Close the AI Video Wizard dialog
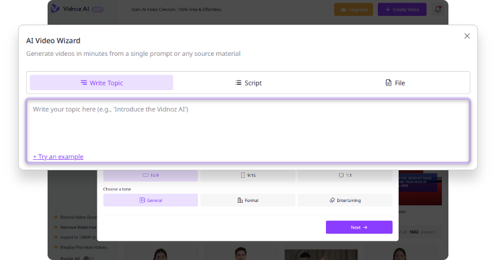 [466, 36]
